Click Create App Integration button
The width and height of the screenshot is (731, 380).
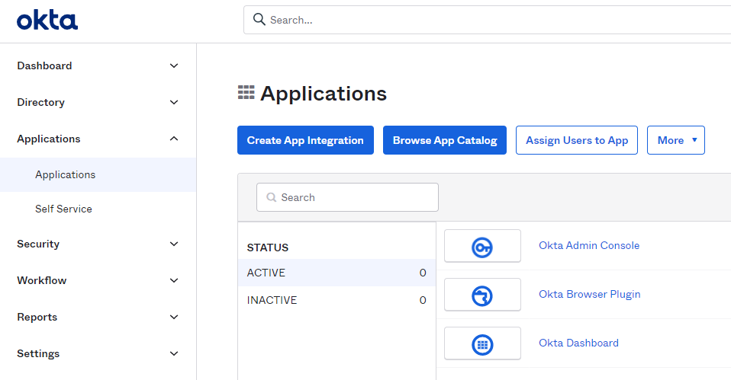click(x=305, y=140)
